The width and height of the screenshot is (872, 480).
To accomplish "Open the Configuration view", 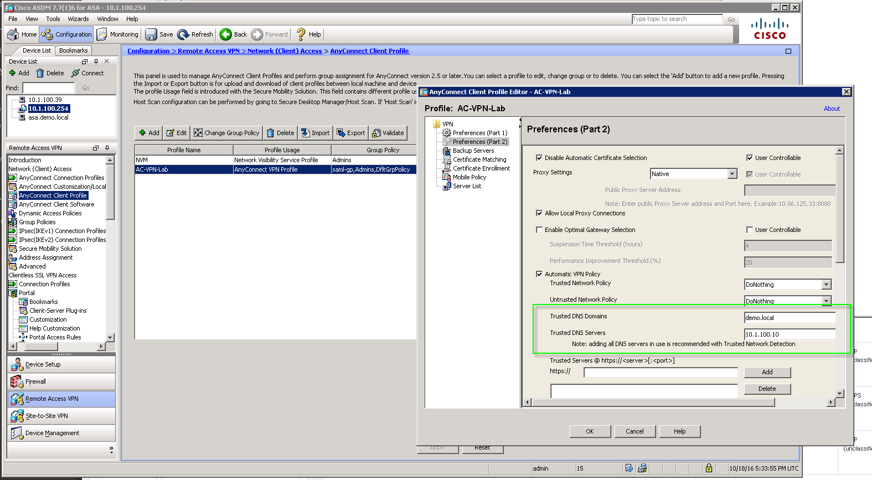I will tap(66, 34).
